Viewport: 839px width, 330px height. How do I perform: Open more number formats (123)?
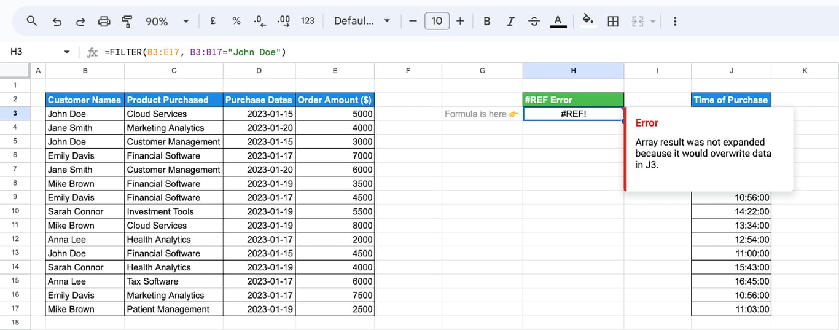click(308, 21)
